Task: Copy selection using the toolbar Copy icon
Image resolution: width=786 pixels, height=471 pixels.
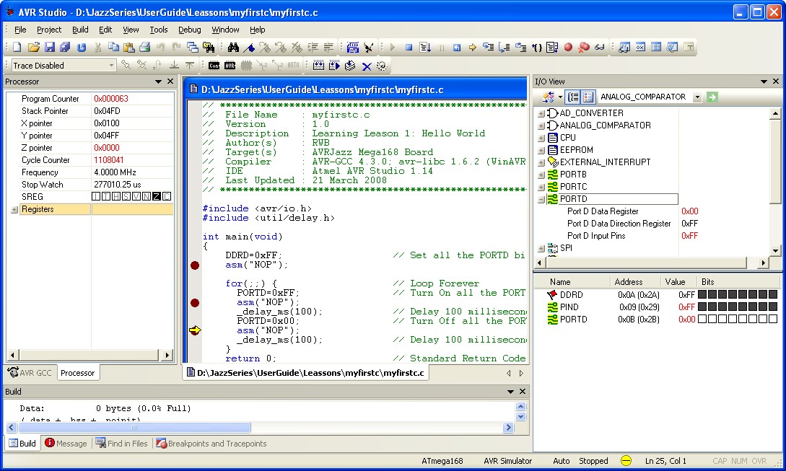Action: tap(113, 47)
